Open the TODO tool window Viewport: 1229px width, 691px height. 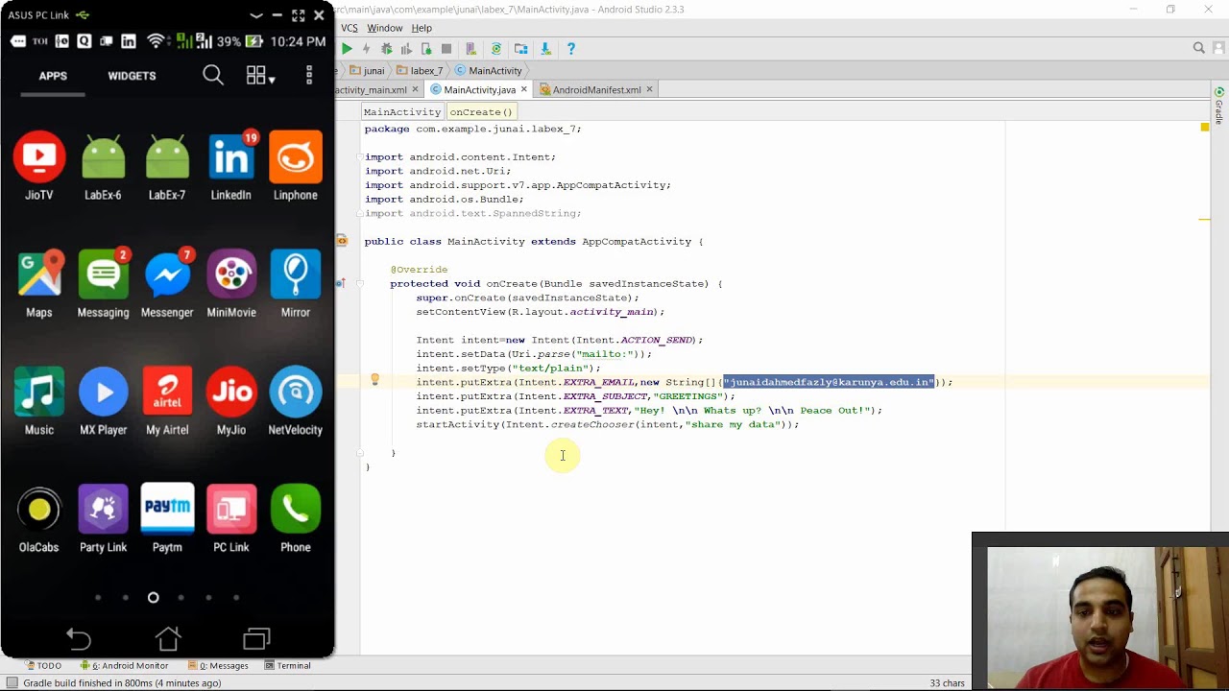tap(43, 665)
